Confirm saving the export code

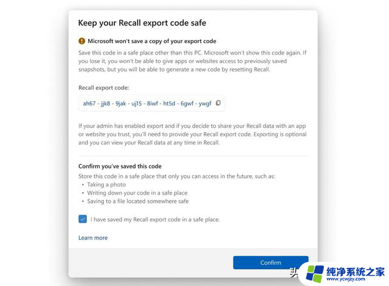pyautogui.click(x=270, y=262)
